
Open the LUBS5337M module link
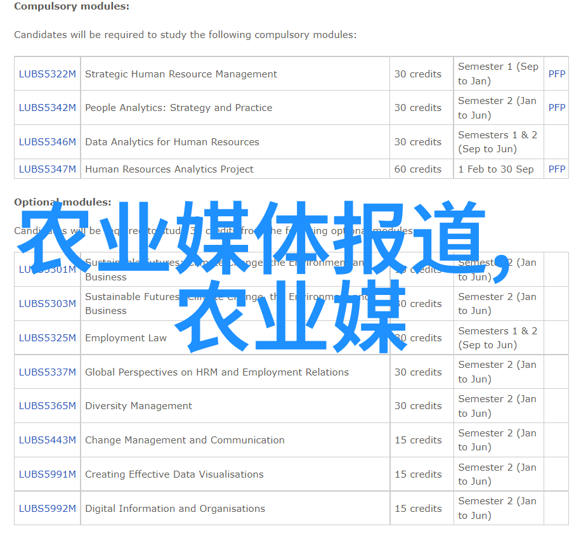[48, 372]
